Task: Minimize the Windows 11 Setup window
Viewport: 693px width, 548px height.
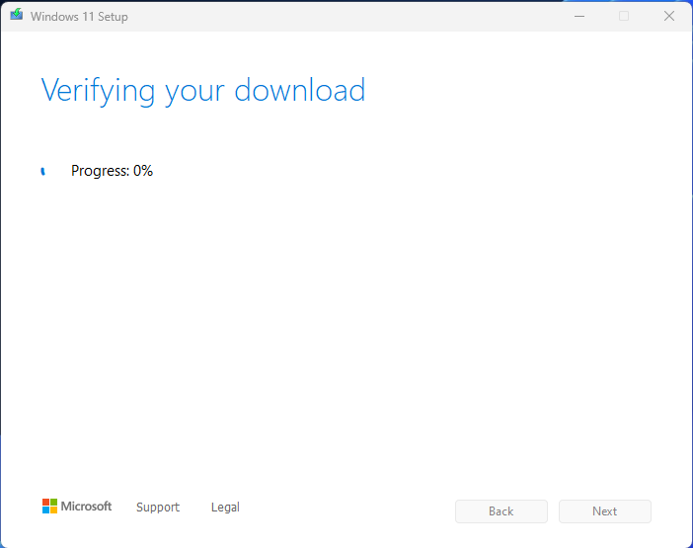Action: [x=579, y=17]
